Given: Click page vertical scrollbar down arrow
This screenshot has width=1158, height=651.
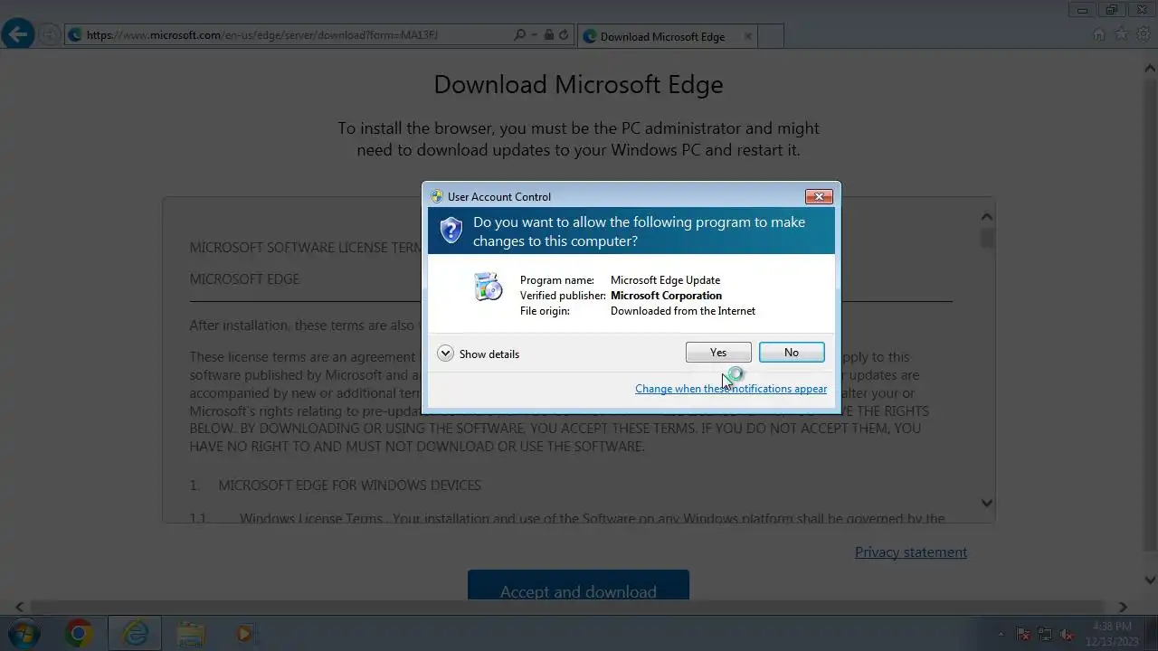Looking at the screenshot, I should coord(1151,580).
